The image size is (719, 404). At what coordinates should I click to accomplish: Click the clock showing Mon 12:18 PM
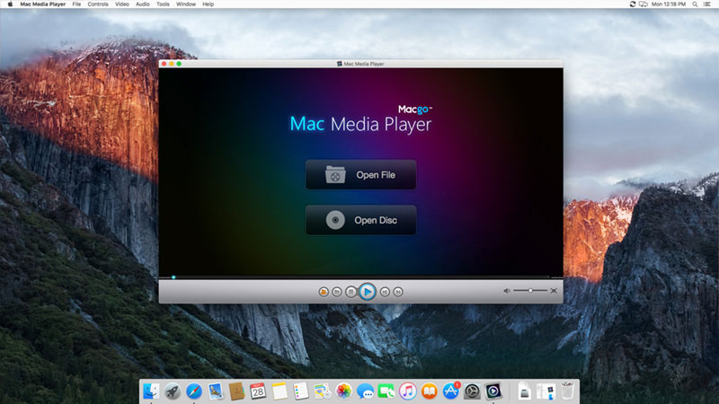pos(669,4)
